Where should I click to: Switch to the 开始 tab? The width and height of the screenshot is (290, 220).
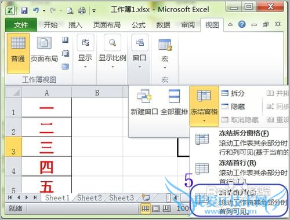[x=50, y=25]
